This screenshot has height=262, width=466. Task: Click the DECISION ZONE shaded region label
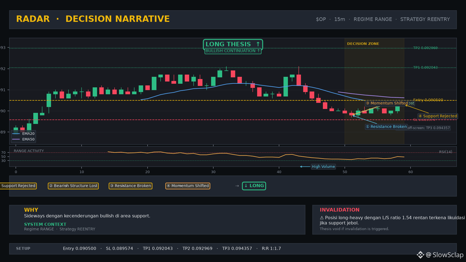363,44
